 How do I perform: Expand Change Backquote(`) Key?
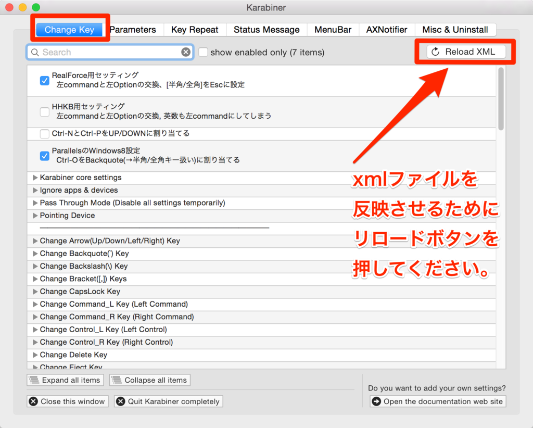tap(35, 254)
